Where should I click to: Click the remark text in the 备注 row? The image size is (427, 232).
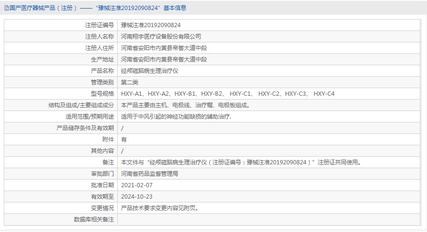click(x=241, y=162)
